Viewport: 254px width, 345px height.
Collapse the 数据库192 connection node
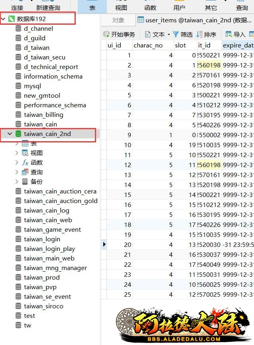tap(4, 18)
